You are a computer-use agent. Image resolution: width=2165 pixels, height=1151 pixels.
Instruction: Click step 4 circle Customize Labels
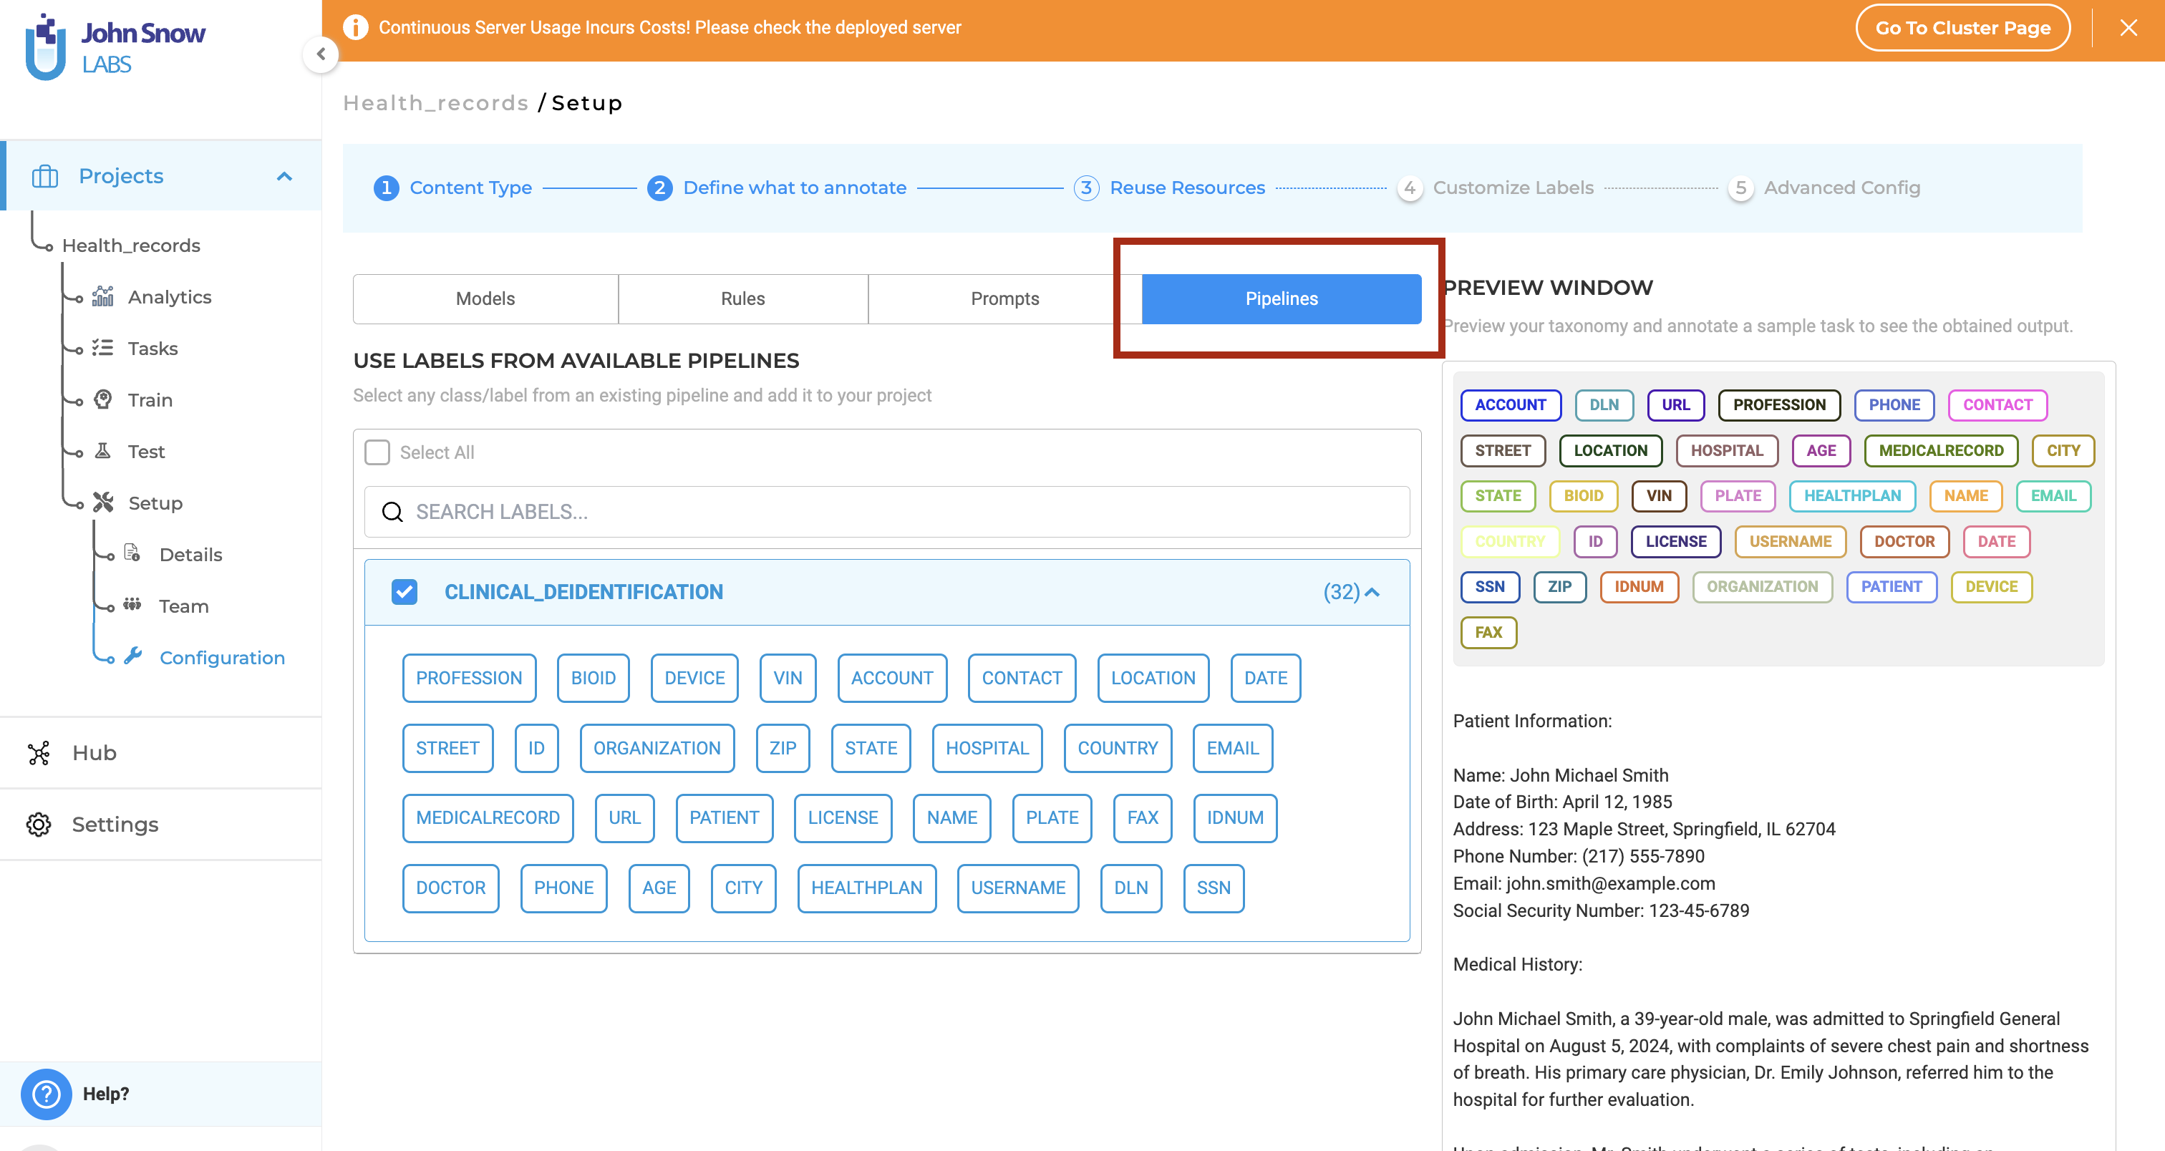tap(1410, 188)
